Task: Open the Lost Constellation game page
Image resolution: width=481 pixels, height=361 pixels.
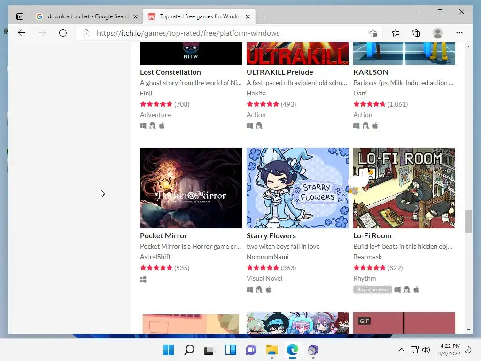Action: click(x=170, y=72)
